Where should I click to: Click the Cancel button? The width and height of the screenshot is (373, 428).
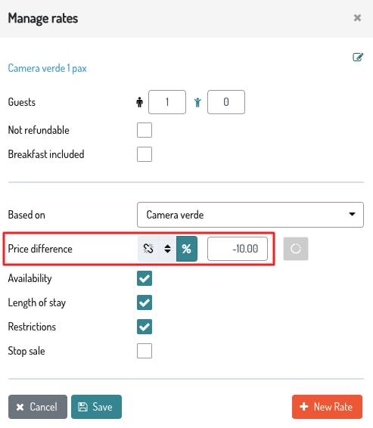tap(38, 407)
